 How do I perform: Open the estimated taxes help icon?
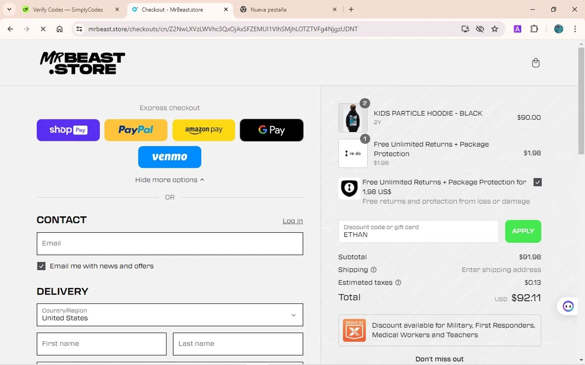(x=398, y=283)
